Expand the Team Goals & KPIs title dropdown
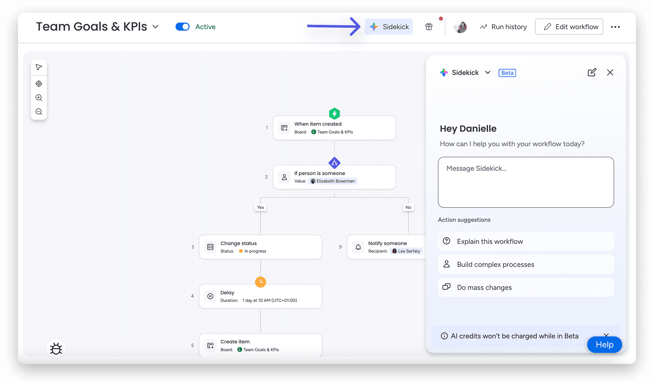The image size is (654, 383). (156, 27)
